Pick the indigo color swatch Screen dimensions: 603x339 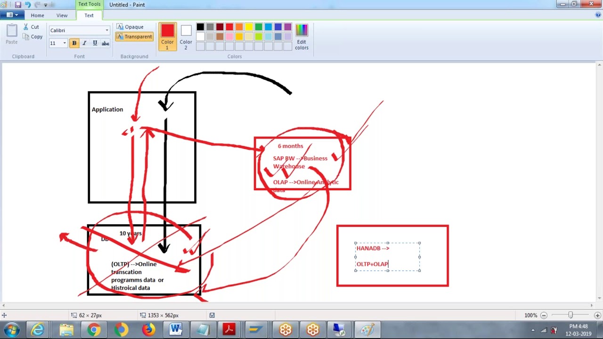coord(278,27)
